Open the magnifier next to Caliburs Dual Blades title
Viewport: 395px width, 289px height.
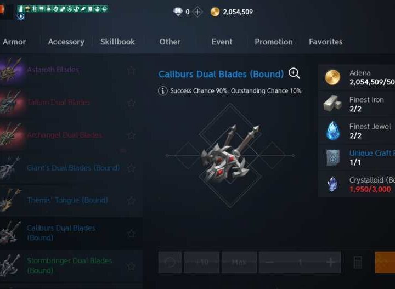tap(294, 73)
